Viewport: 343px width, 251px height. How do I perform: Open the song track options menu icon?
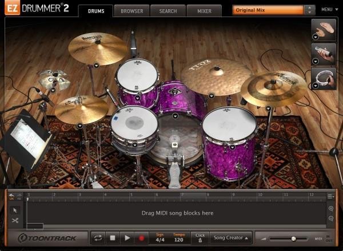click(331, 197)
